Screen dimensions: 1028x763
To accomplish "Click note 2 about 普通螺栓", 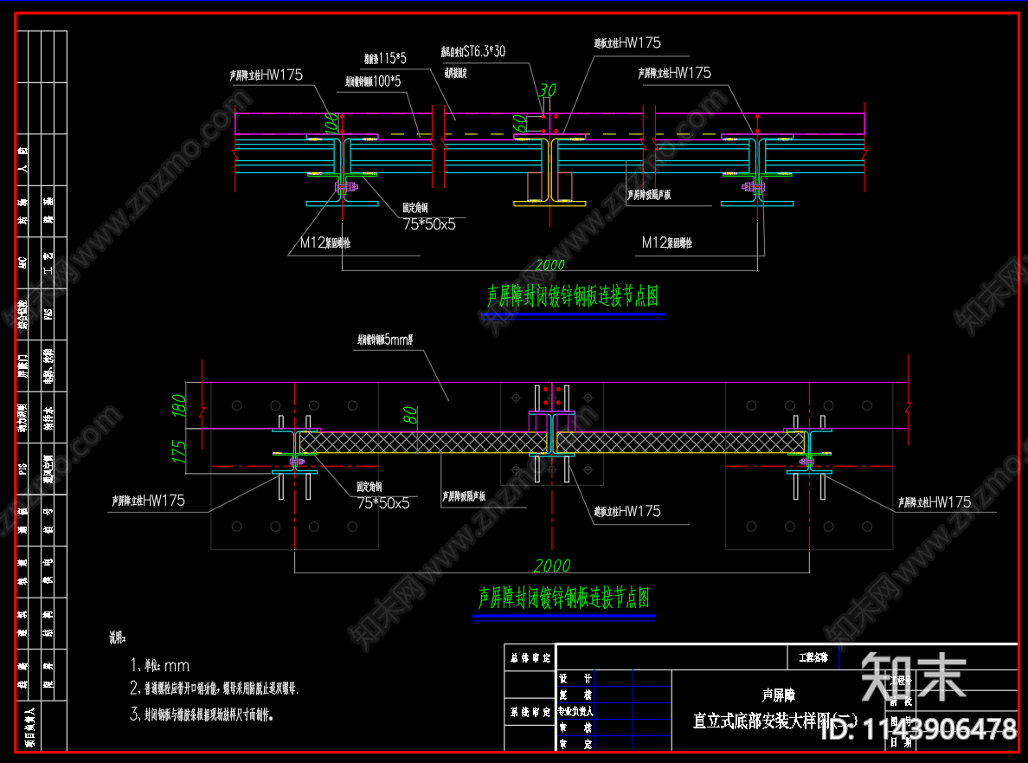I will (214, 689).
